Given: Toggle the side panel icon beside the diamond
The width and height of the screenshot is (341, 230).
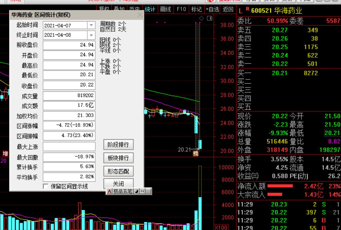Looking at the screenshot, I should pos(209,18).
